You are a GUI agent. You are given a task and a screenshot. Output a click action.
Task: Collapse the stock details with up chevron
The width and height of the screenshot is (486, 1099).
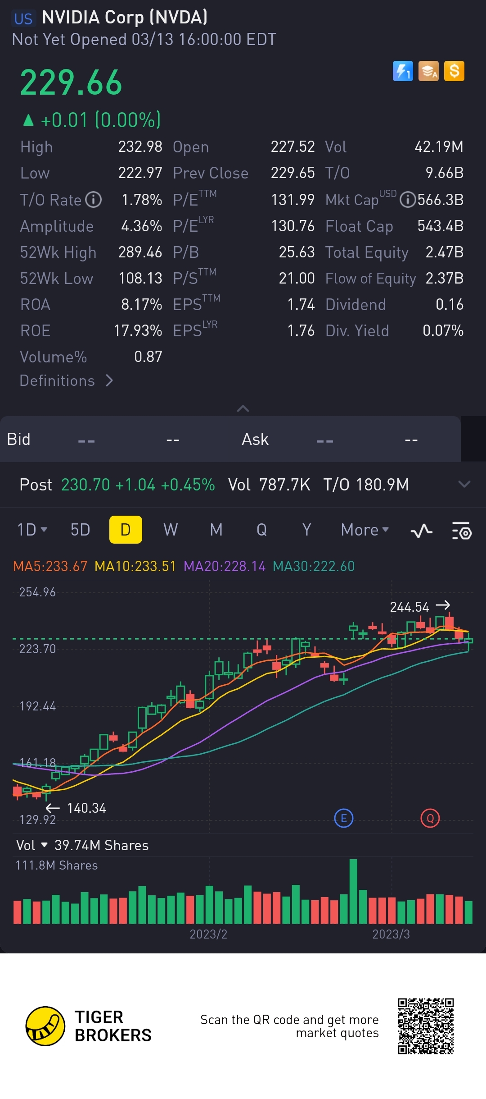243,408
